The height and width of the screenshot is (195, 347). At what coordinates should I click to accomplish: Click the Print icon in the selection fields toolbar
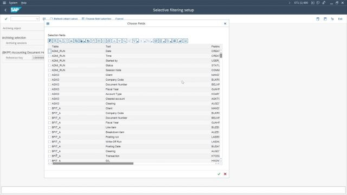[156, 41]
